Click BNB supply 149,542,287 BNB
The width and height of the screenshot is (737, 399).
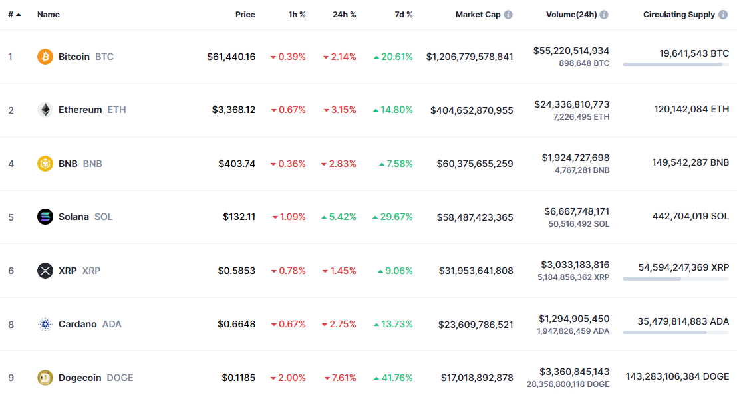click(690, 162)
